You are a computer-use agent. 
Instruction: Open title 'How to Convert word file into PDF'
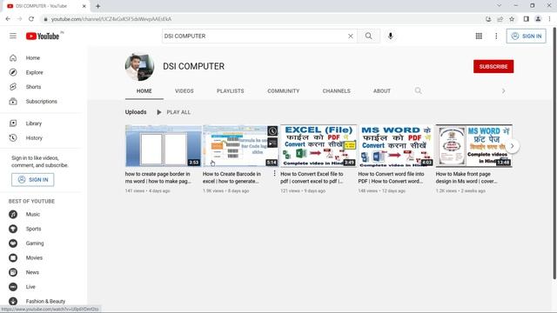pyautogui.click(x=391, y=177)
